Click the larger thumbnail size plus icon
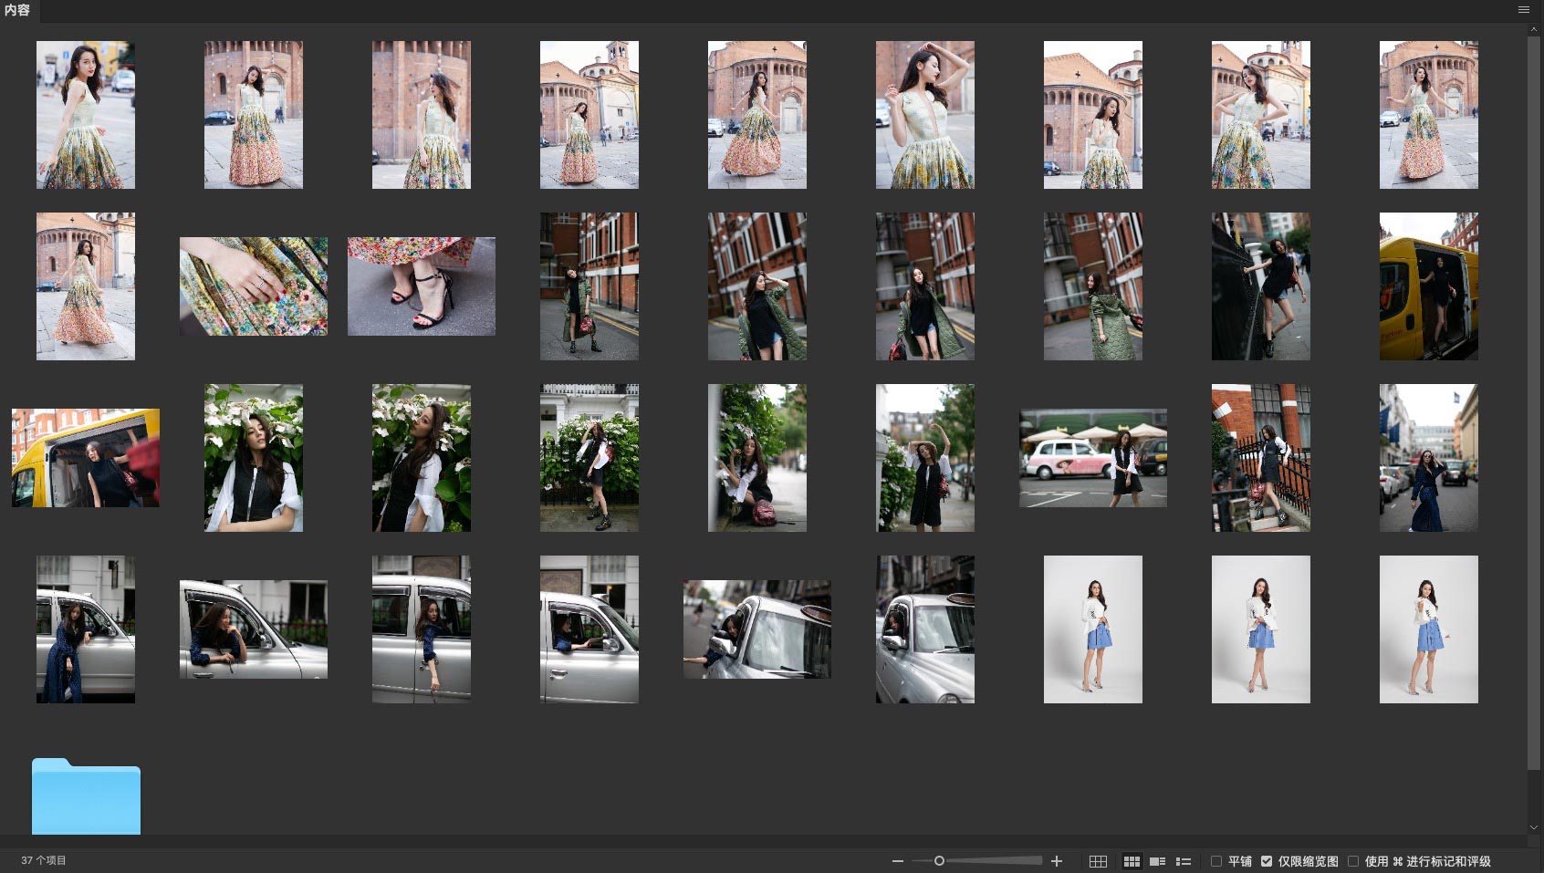Viewport: 1544px width, 873px height. (1057, 861)
